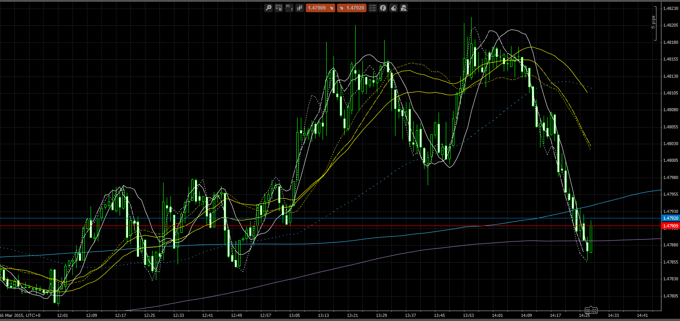This screenshot has height=321, width=680.
Task: Click the 13:05 time axis label
Action: 294,315
